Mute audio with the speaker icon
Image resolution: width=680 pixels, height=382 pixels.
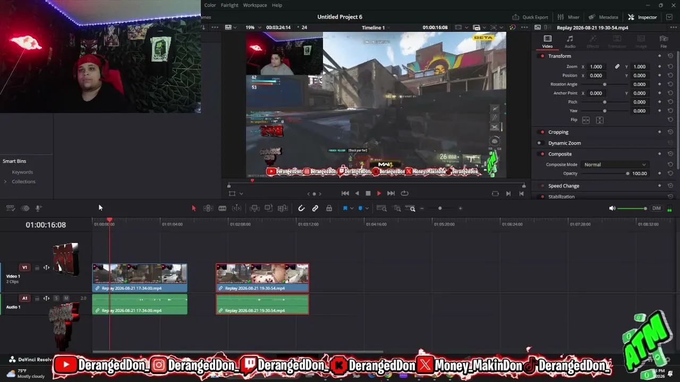612,209
